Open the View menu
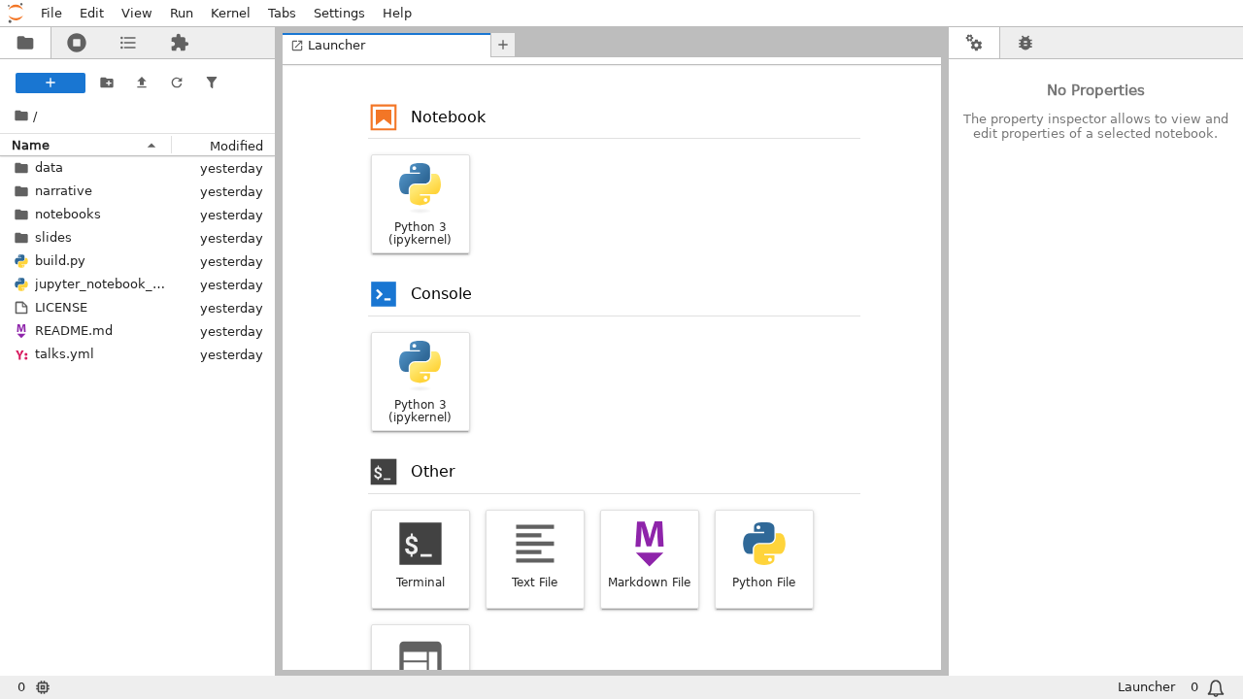 coord(136,14)
